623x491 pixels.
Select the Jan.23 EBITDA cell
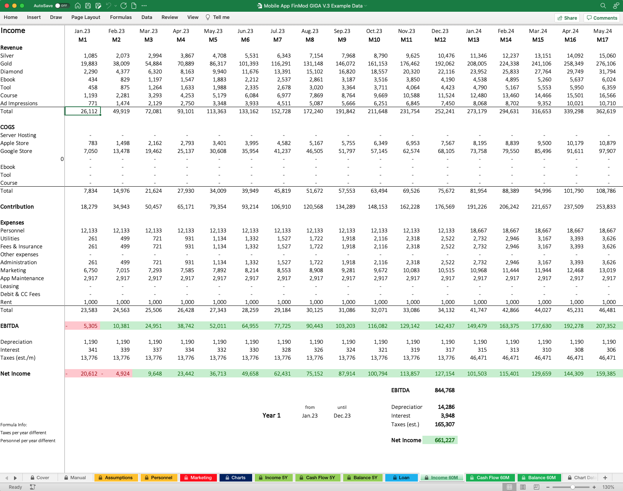tap(83, 326)
